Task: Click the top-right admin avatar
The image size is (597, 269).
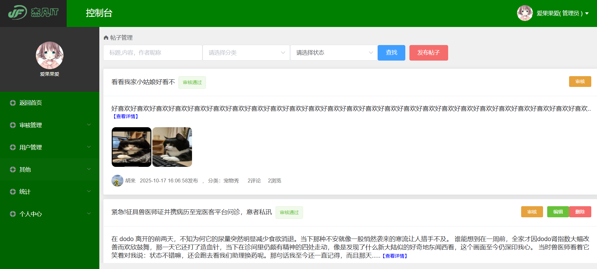Action: [x=525, y=13]
